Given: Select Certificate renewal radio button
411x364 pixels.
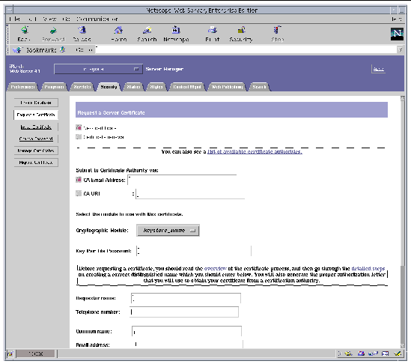Looking at the screenshot, I should [x=79, y=136].
